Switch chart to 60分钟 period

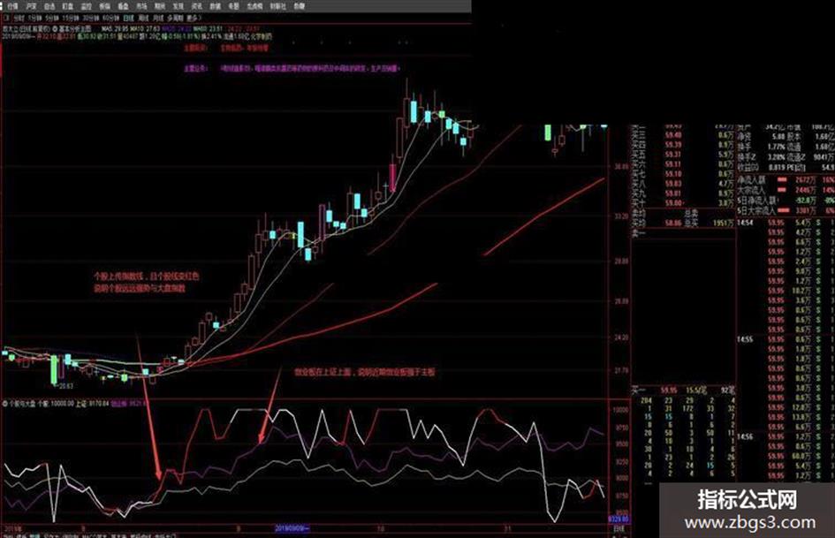111,19
